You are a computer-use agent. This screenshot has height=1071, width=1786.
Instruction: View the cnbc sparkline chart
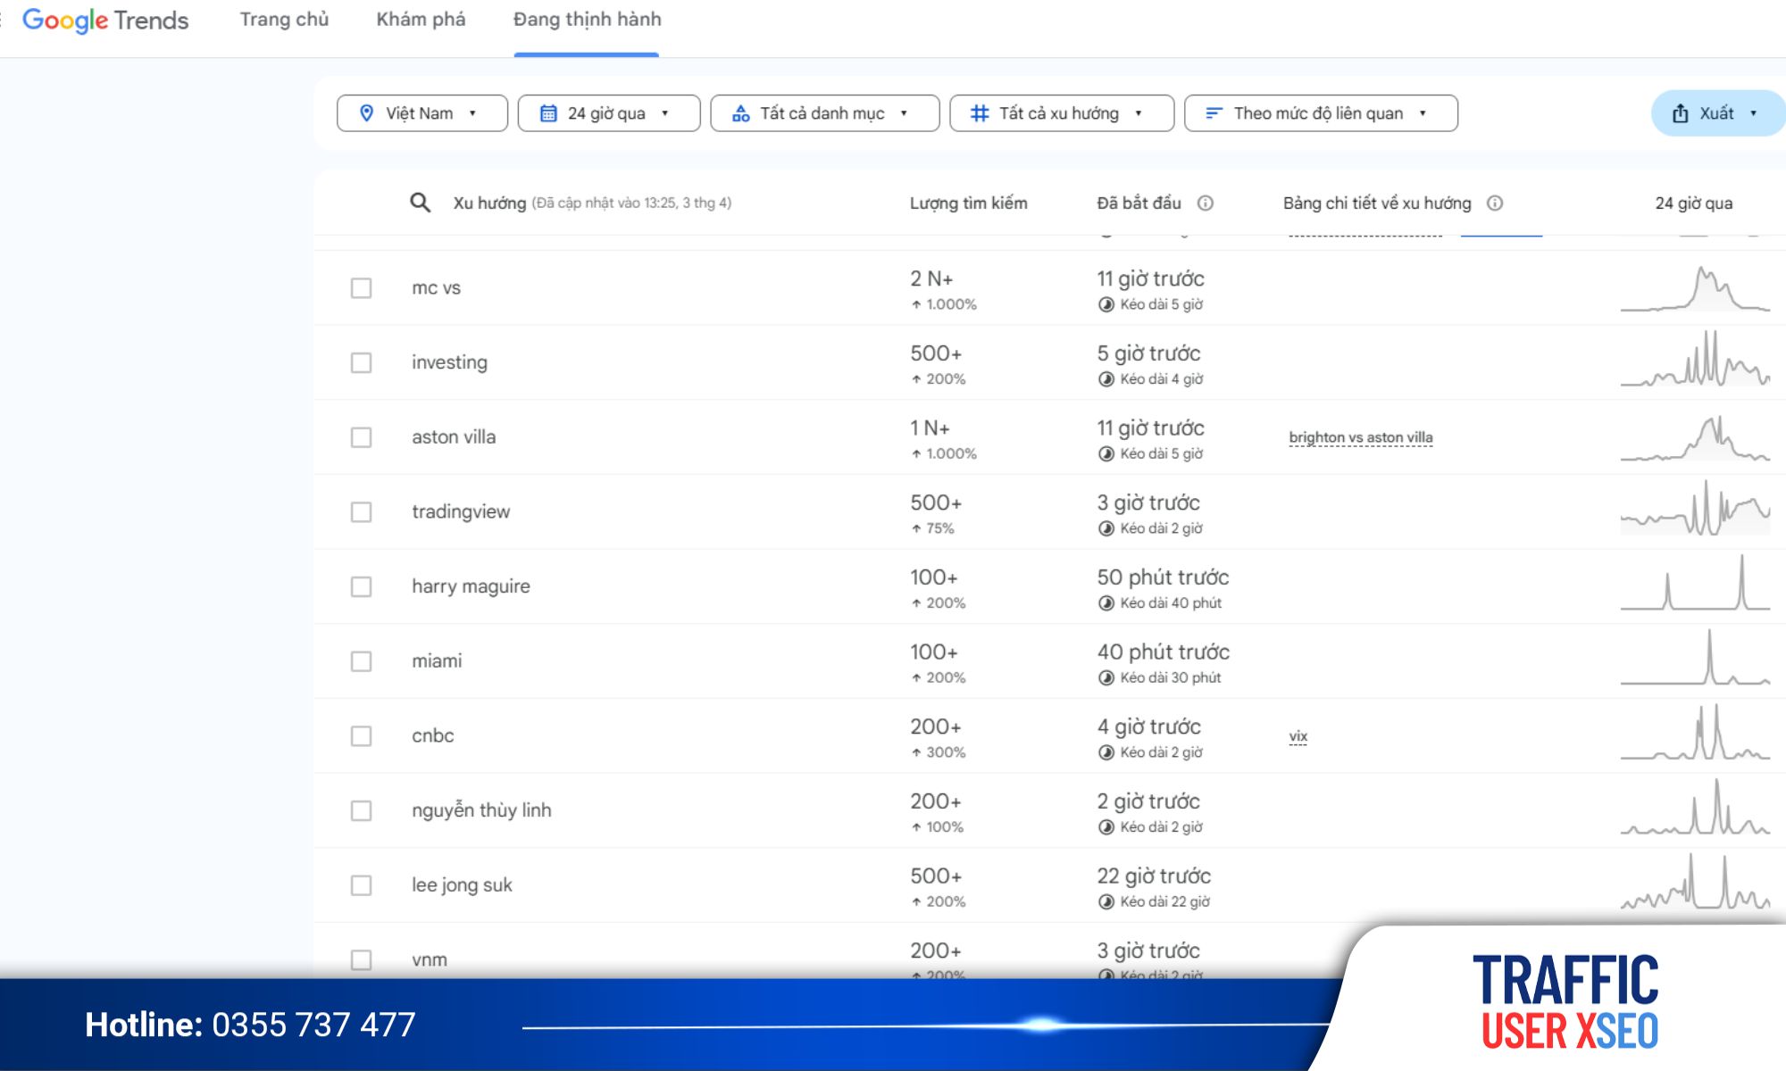tap(1695, 732)
